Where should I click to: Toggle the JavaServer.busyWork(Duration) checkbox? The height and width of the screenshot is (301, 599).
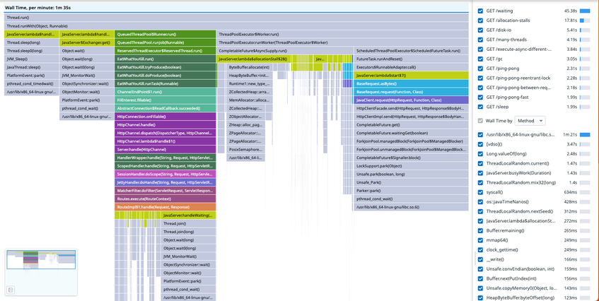481,173
